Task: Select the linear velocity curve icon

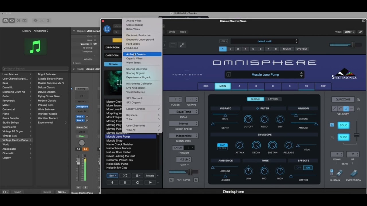Action: (335, 109)
